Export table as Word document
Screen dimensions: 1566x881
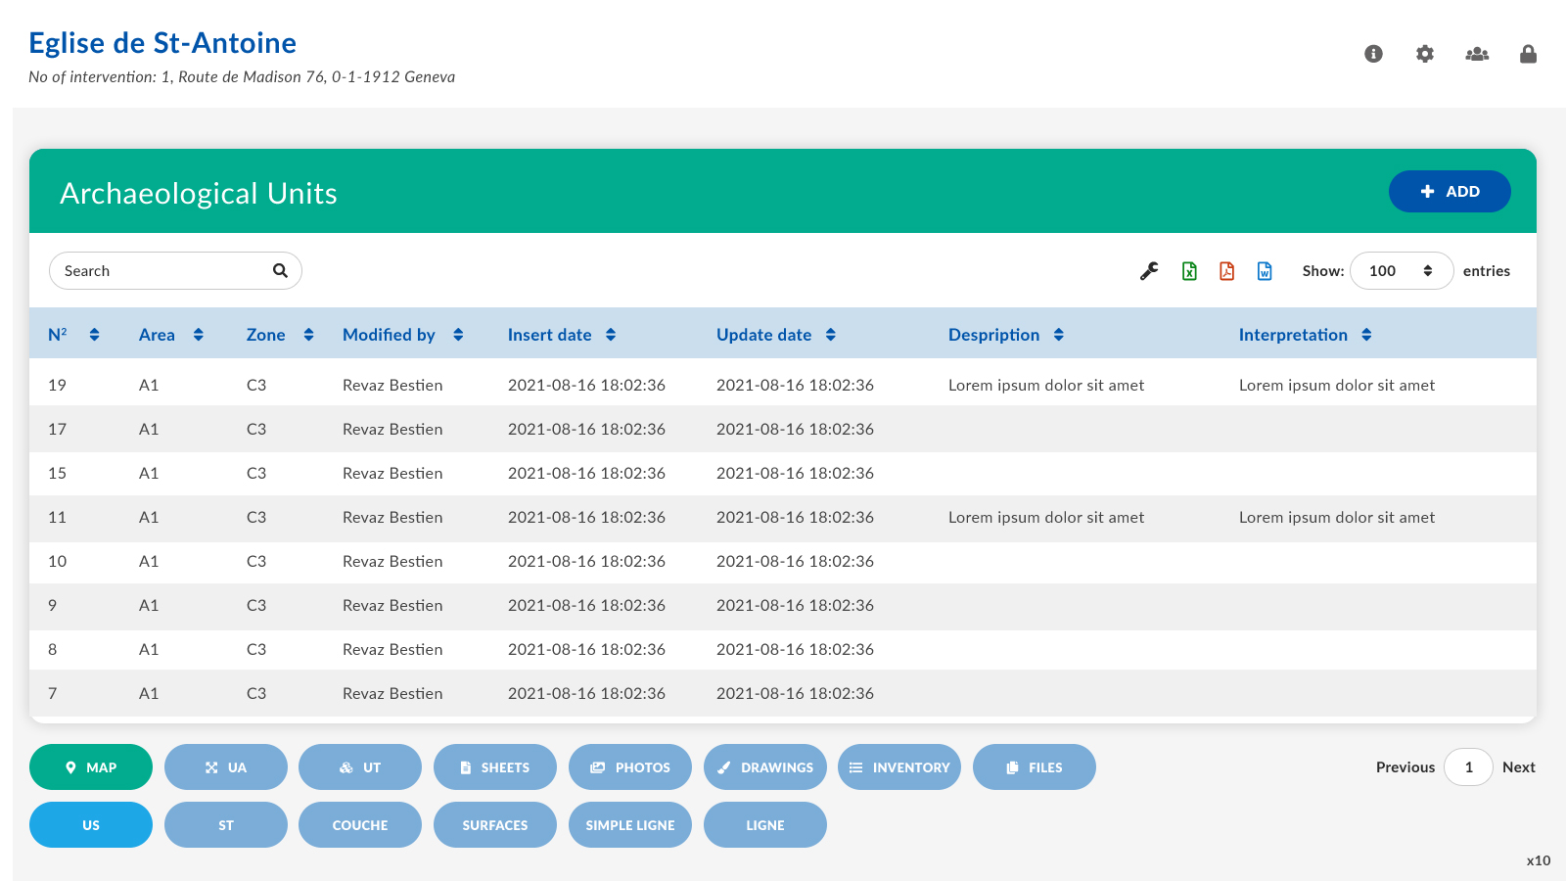coord(1265,271)
